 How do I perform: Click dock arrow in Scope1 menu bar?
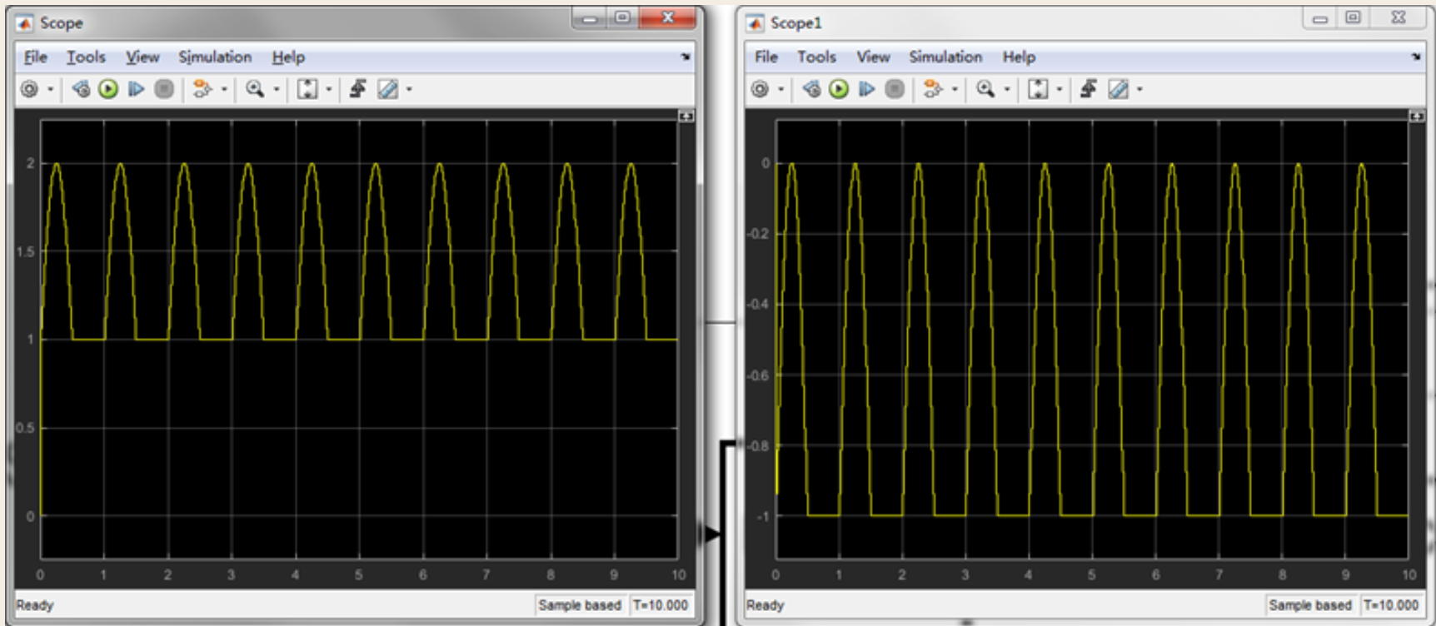[x=1416, y=57]
